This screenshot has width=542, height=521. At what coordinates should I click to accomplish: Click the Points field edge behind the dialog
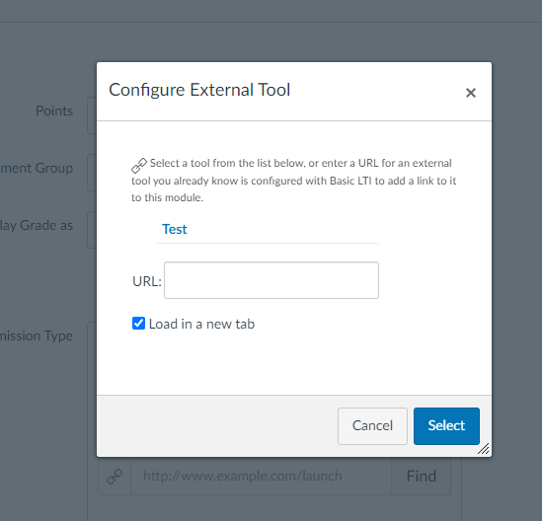coord(92,115)
